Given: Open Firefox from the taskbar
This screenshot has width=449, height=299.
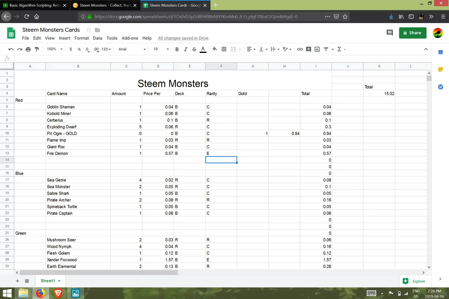Looking at the screenshot, I should (x=40, y=293).
